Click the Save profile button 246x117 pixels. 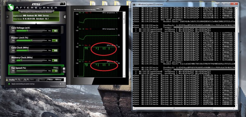[x=32, y=80]
